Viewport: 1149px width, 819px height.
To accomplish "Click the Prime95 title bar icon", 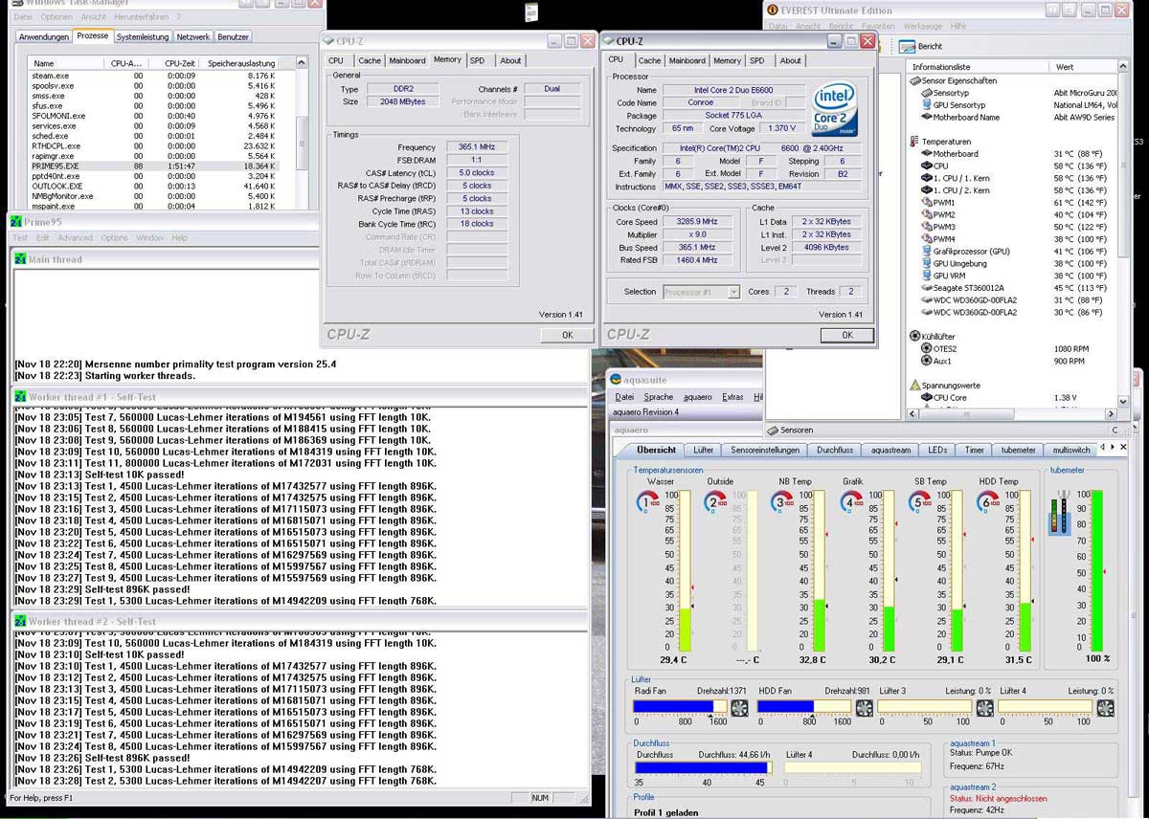I will point(15,222).
